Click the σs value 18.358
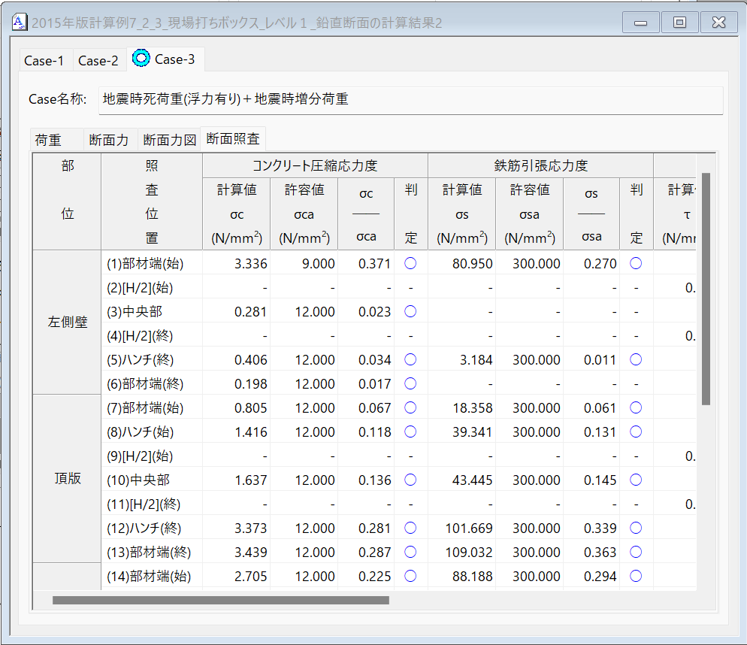 point(472,407)
